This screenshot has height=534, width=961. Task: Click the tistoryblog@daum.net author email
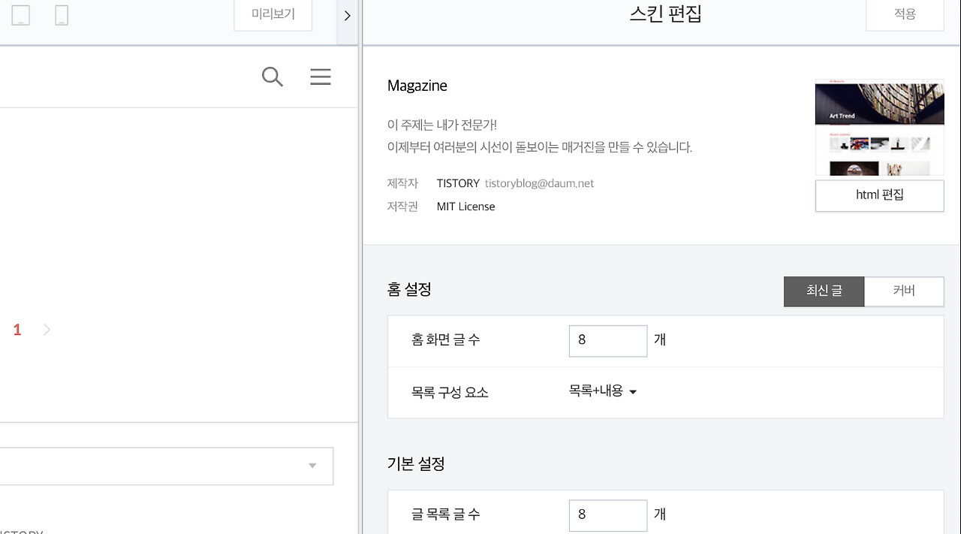click(538, 183)
